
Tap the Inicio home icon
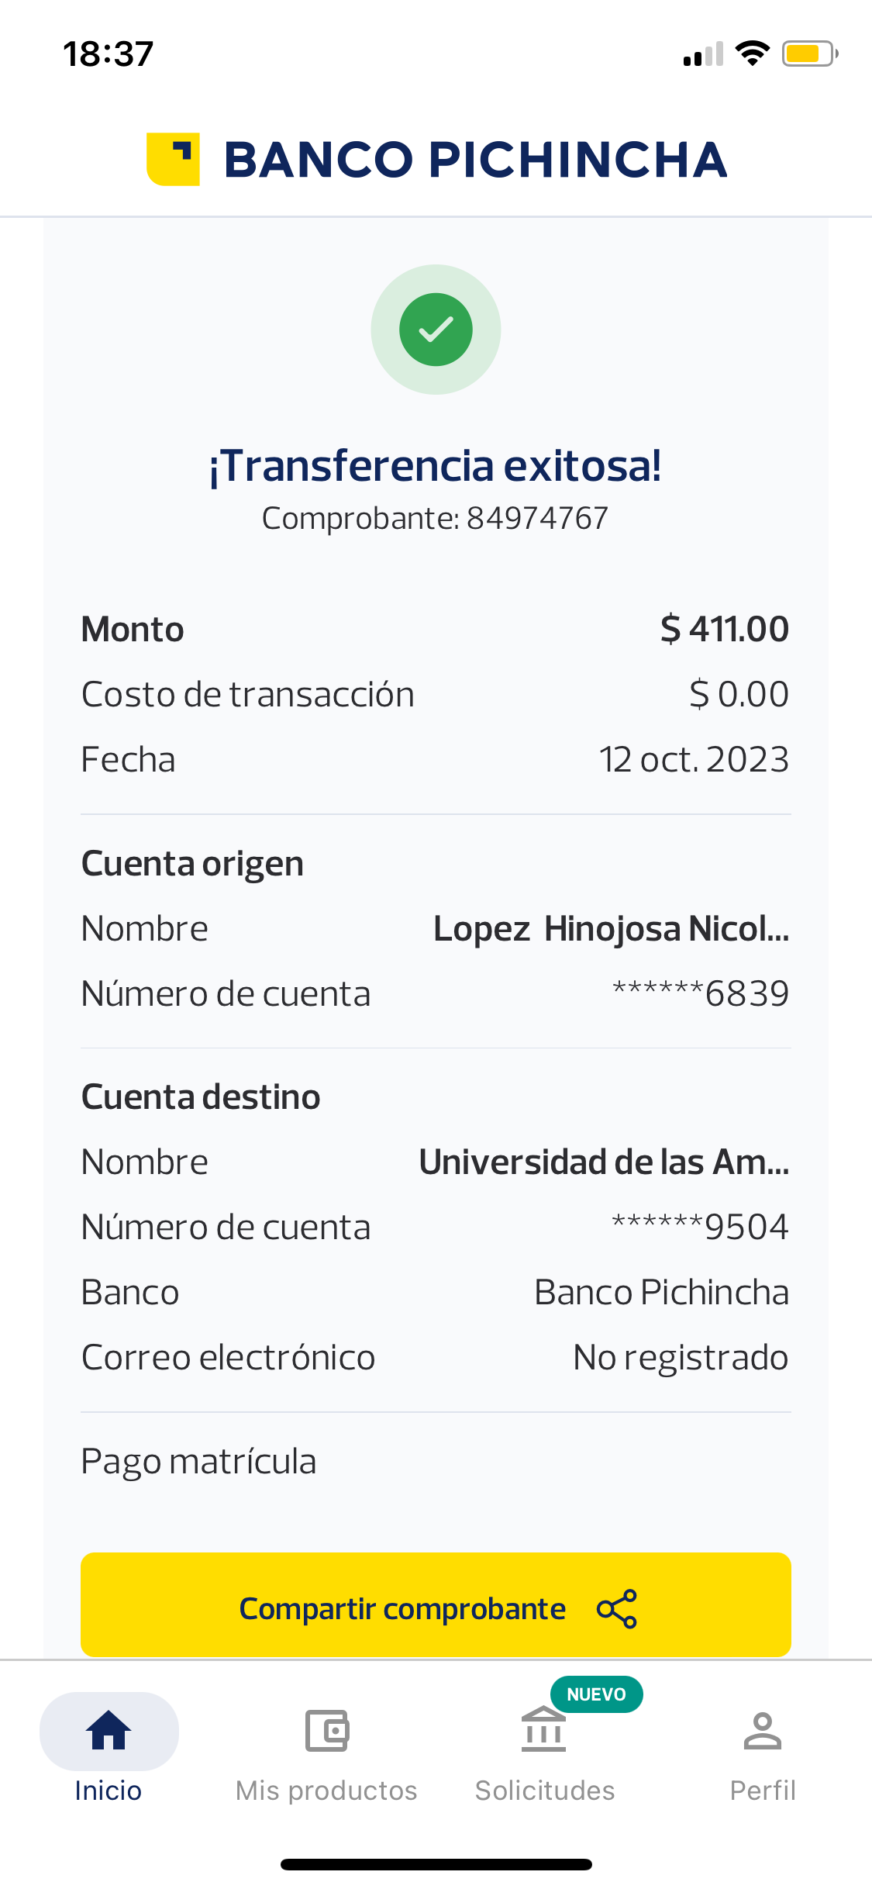point(109,1731)
